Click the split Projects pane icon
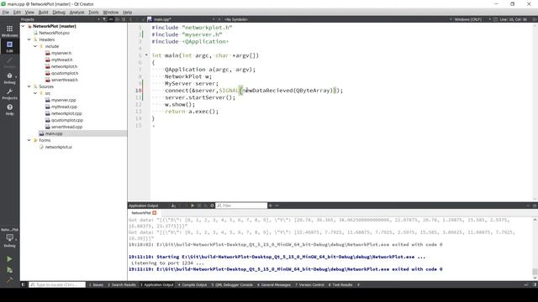The image size is (538, 302). pyautogui.click(x=117, y=19)
